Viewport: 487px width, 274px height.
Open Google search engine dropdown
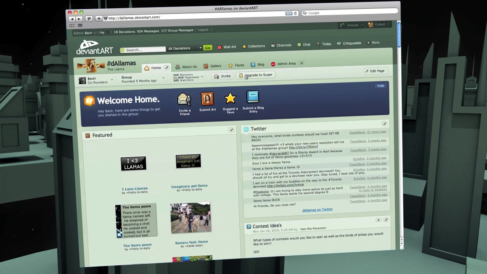[x=305, y=13]
